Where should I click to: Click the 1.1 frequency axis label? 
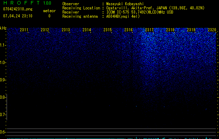(3, 45)
